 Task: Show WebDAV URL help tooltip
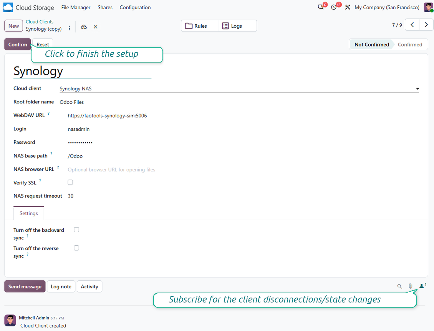coord(48,113)
